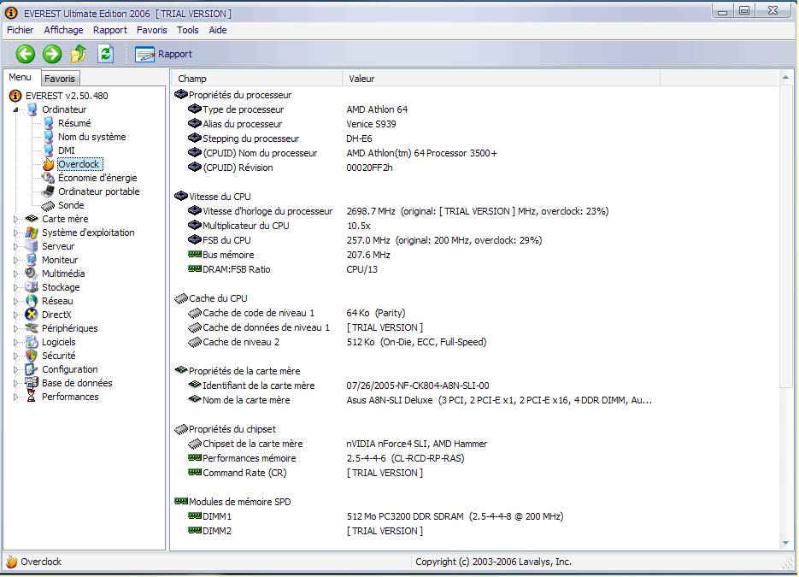Click the scroll down arrow of the list
The height and width of the screenshot is (577, 799).
point(785,543)
